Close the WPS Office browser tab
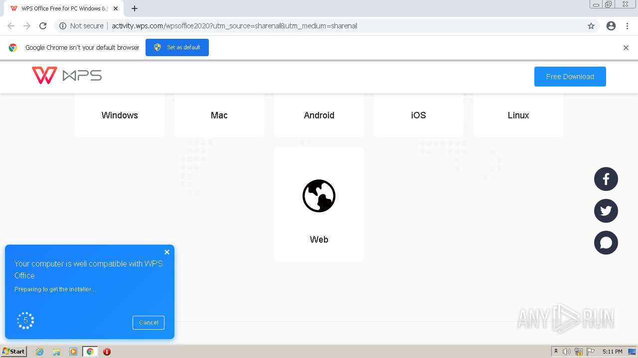Screen dimensions: 638x358 pyautogui.click(x=116, y=8)
